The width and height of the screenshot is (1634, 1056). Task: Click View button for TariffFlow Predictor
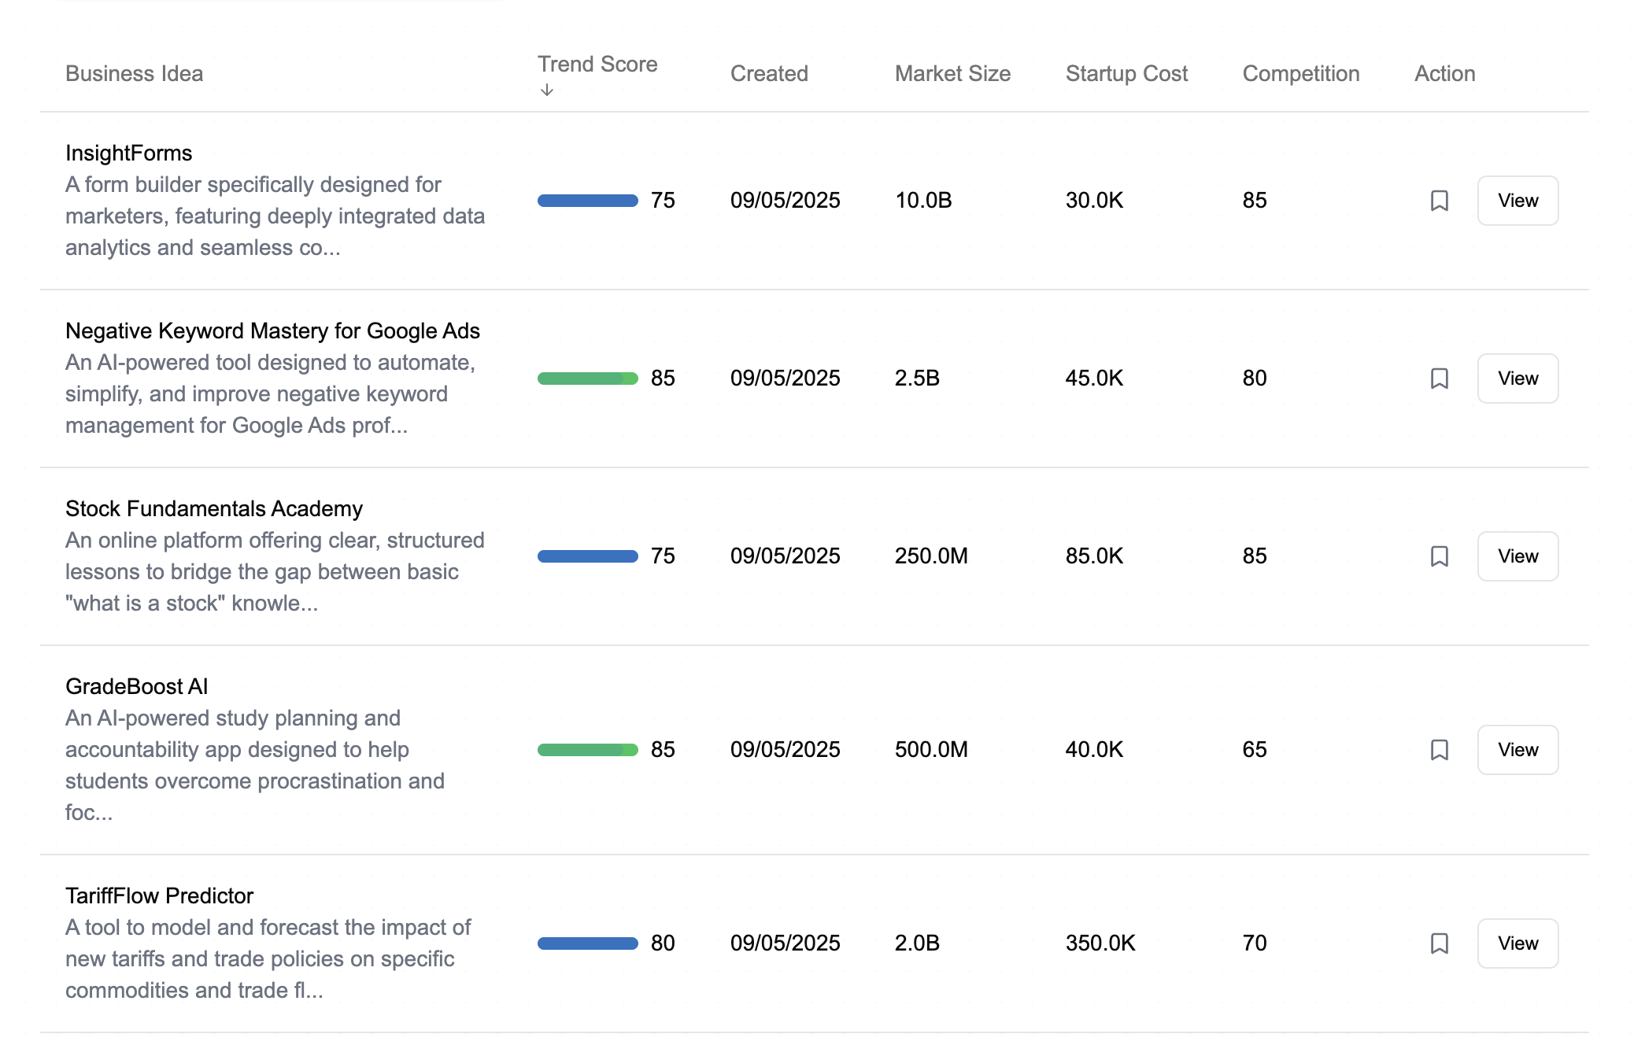pyautogui.click(x=1518, y=943)
